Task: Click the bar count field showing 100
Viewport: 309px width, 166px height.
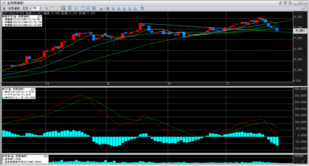Action: [36, 8]
